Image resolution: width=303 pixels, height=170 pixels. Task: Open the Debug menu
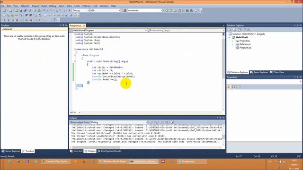tap(53, 6)
